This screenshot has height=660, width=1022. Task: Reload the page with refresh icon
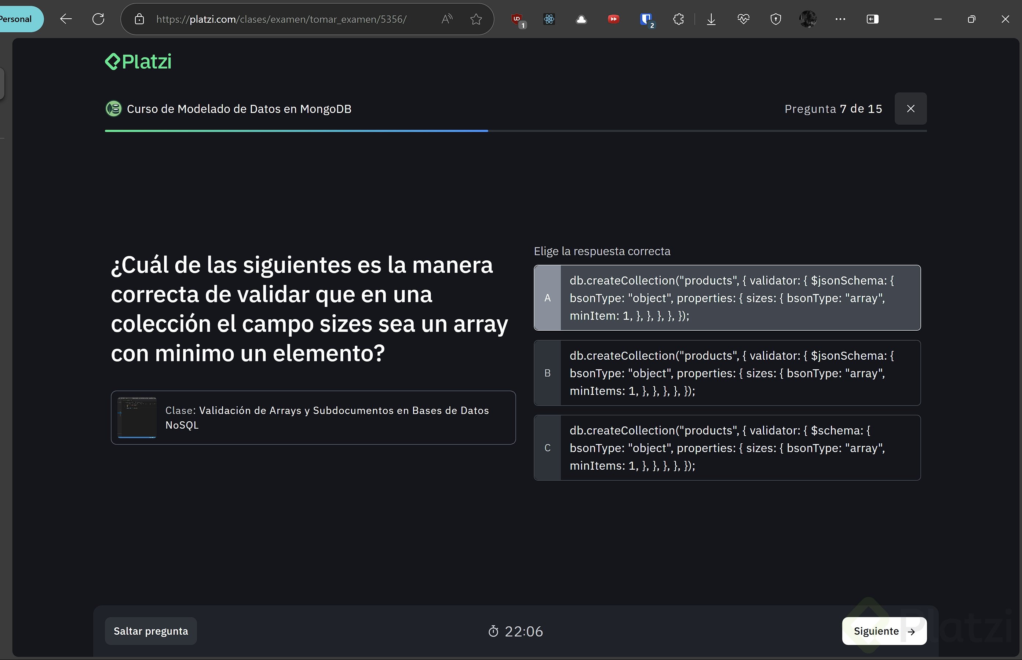click(98, 19)
